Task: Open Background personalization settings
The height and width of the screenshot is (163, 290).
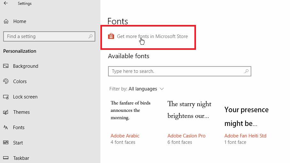Action: point(26,66)
